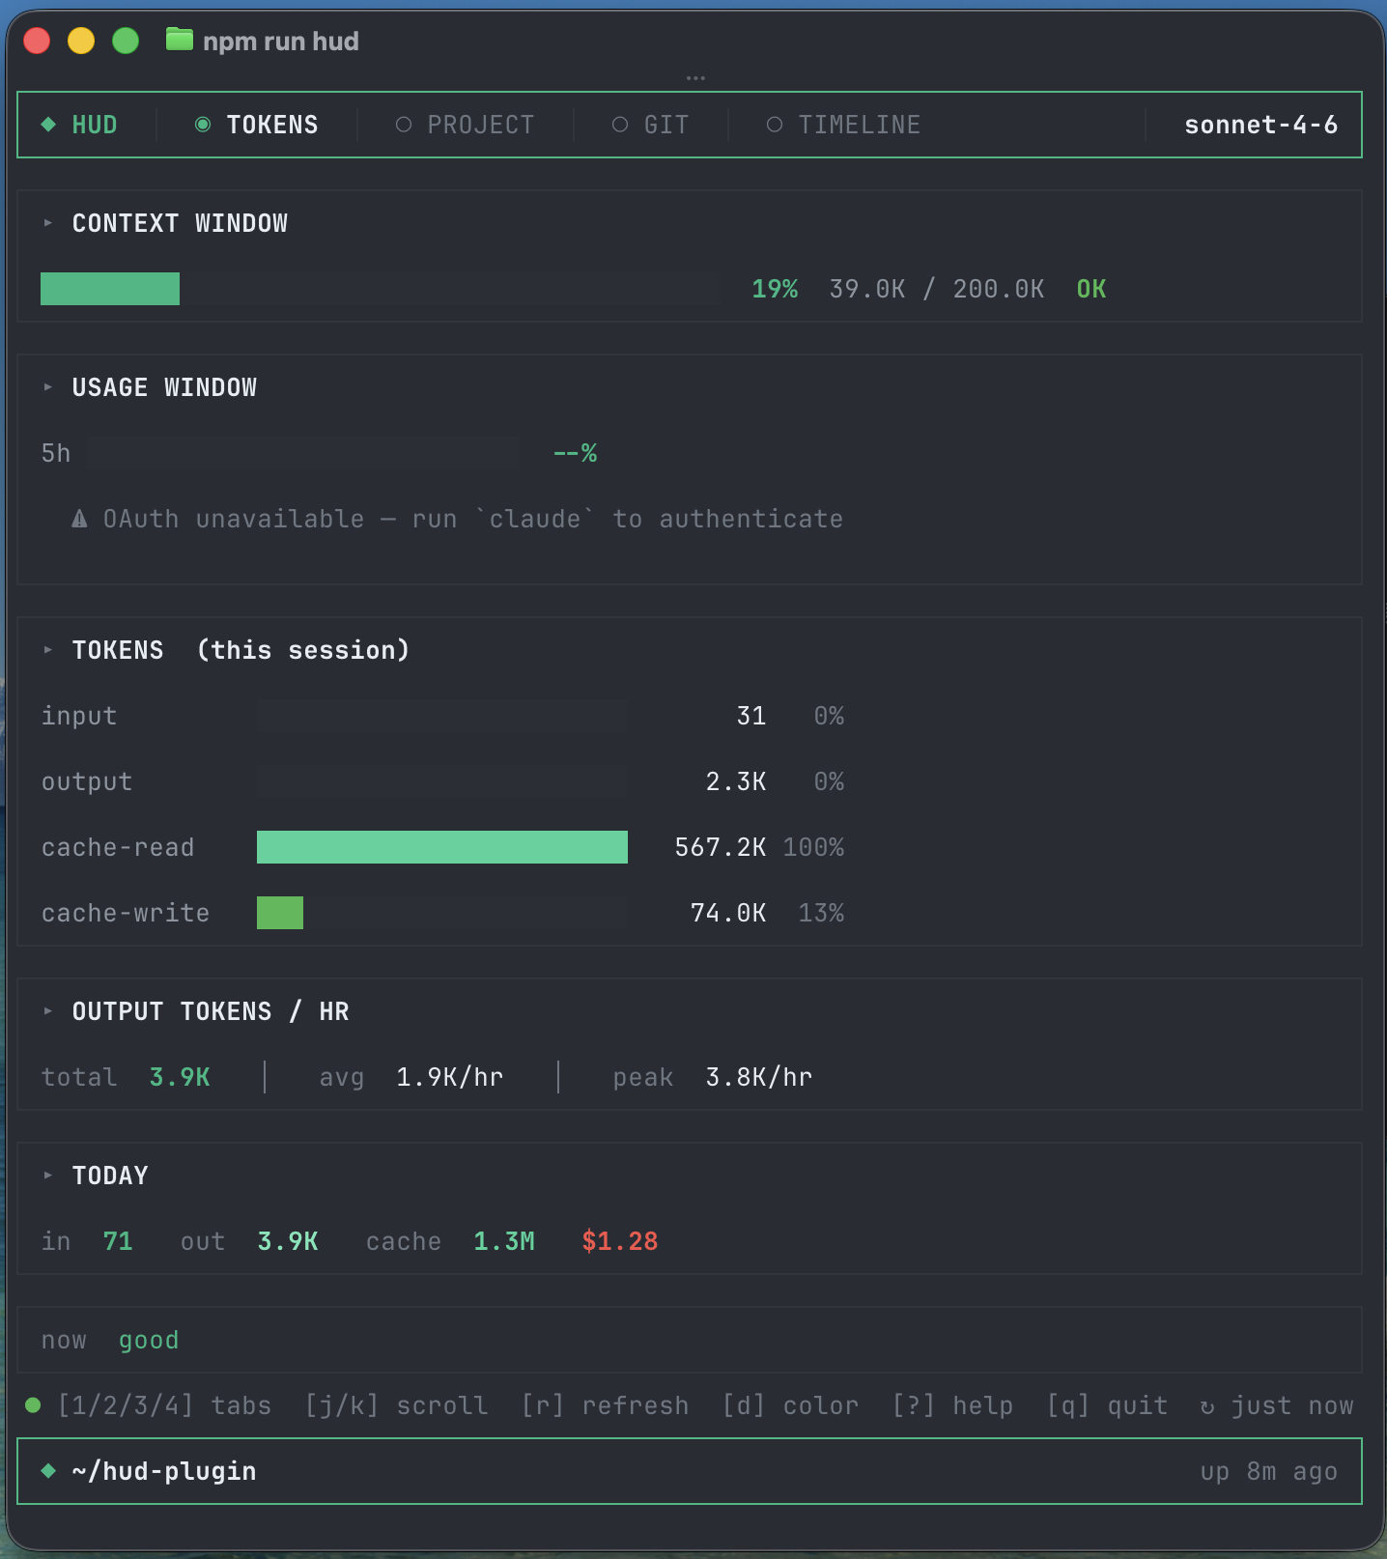1387x1559 pixels.
Task: Collapse the USAGE WINDOW section triangle
Action: click(x=48, y=387)
